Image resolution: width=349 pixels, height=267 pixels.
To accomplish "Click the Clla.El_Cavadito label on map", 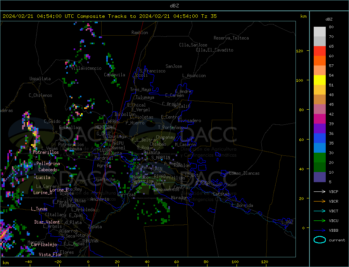I will pos(214,50).
